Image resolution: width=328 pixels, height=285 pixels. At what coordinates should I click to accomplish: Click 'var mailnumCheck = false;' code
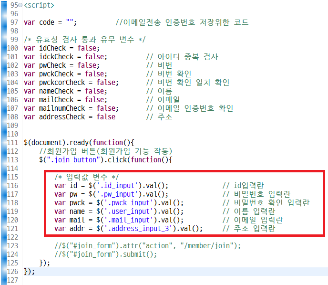[71, 108]
